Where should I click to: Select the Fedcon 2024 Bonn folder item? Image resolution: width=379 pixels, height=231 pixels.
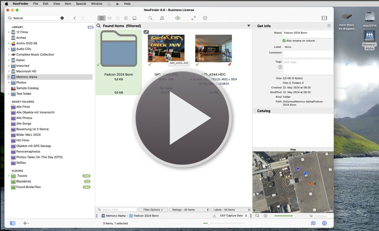click(x=119, y=62)
